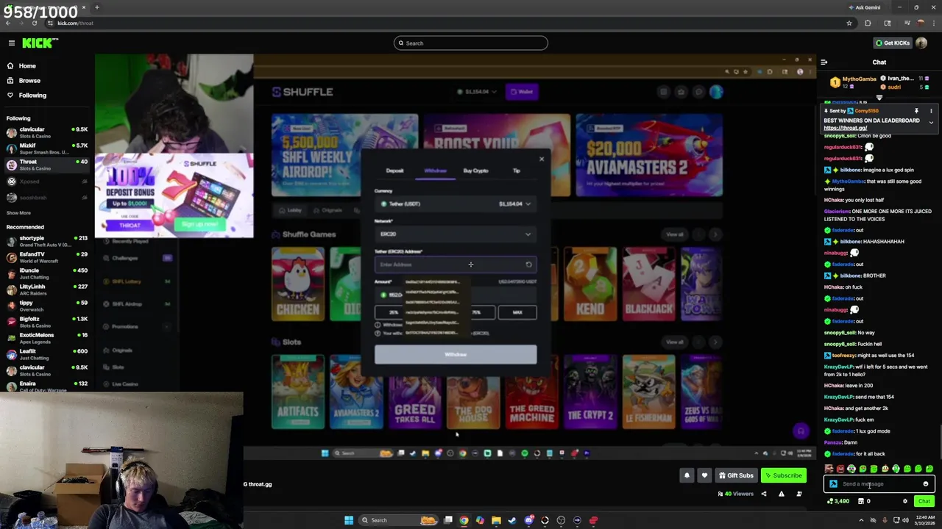Open chat settings gear
This screenshot has height=529, width=942.
point(905,501)
